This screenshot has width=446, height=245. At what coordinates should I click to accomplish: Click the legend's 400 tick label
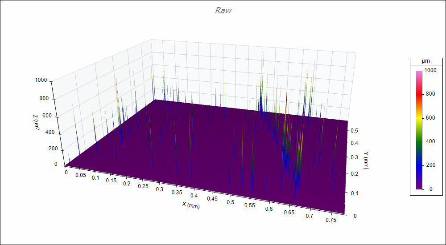tap(429, 141)
